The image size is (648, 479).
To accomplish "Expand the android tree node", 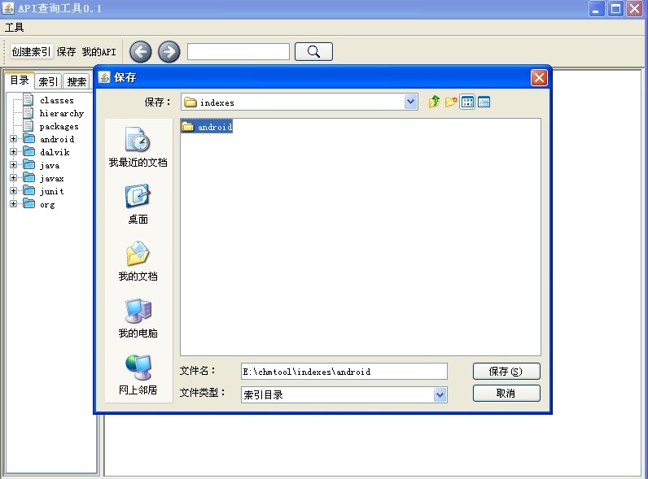I will [x=14, y=139].
